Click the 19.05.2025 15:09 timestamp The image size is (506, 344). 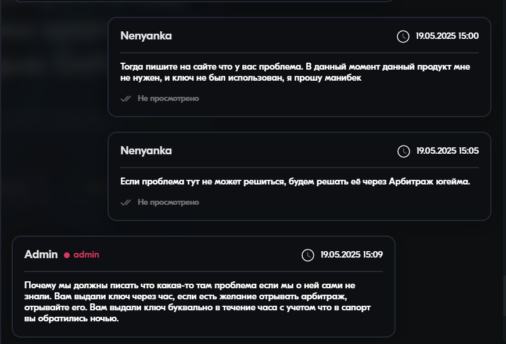351,255
